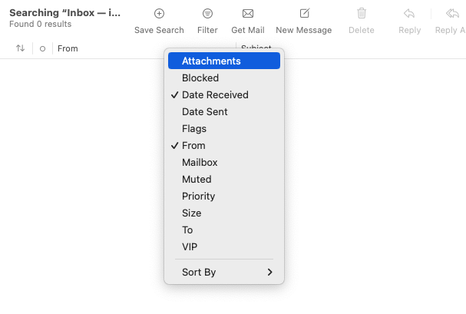Uncheck the From column option

(193, 146)
